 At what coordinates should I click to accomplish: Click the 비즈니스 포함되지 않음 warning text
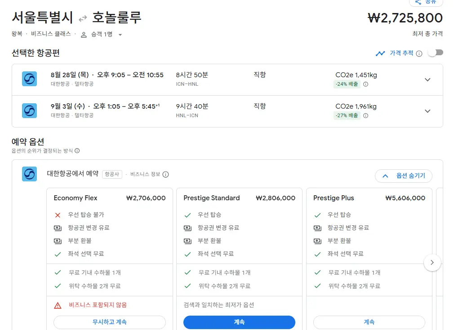tap(98, 305)
